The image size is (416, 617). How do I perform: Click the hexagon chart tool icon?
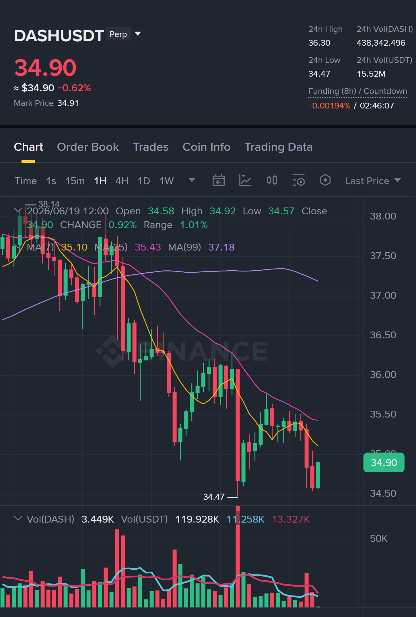point(325,180)
